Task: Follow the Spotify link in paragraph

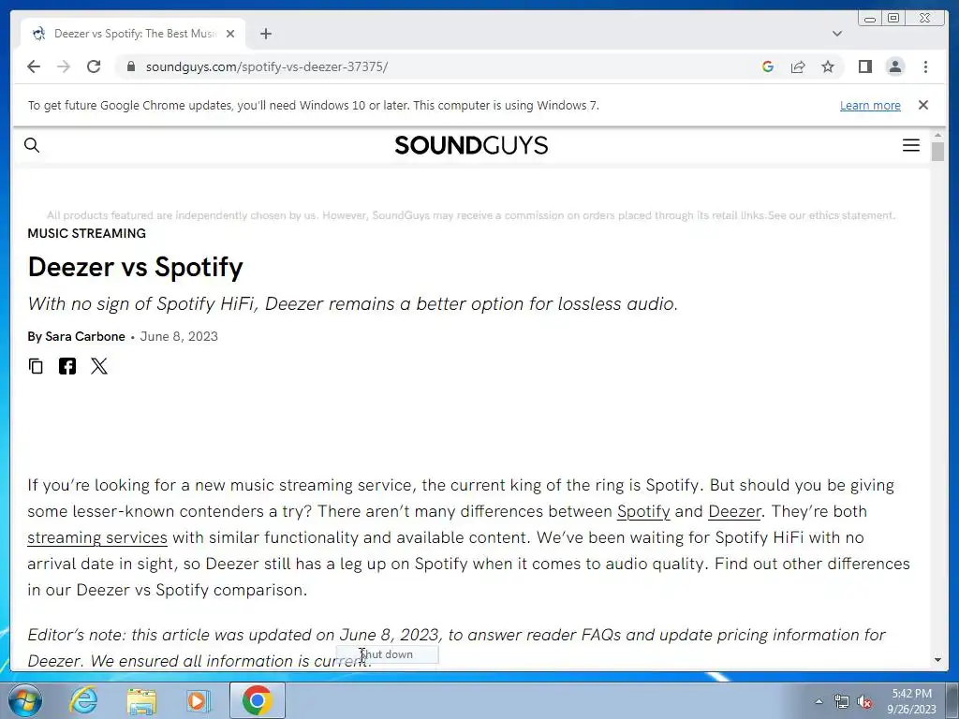Action: 643,511
